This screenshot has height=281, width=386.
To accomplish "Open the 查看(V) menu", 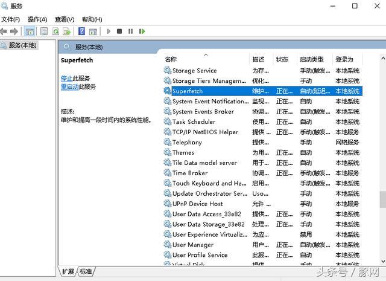I will click(x=65, y=19).
